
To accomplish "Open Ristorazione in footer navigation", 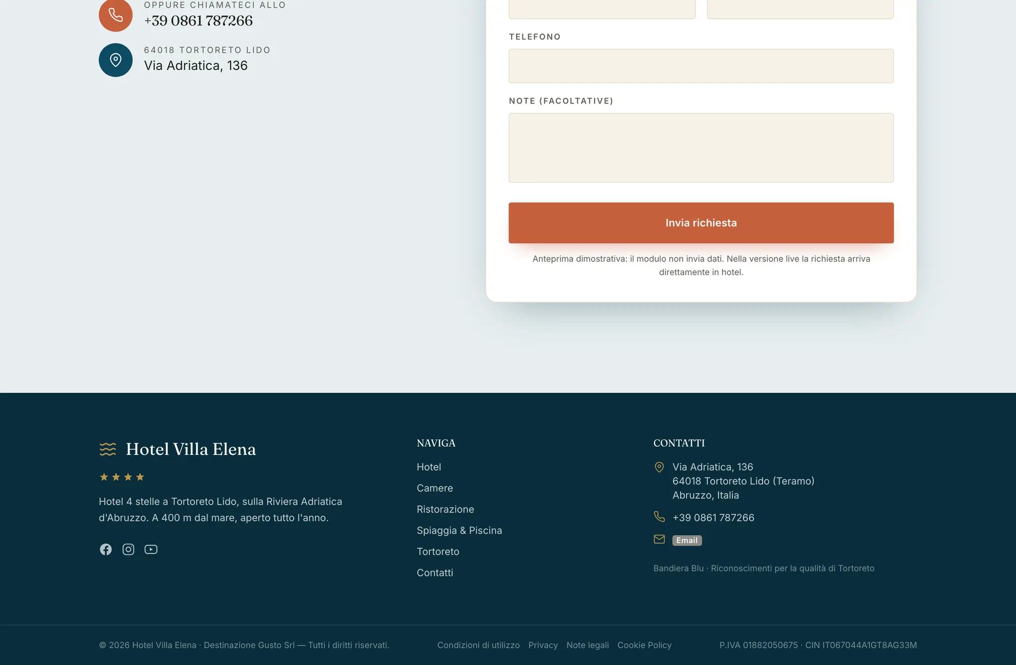I will coord(446,509).
